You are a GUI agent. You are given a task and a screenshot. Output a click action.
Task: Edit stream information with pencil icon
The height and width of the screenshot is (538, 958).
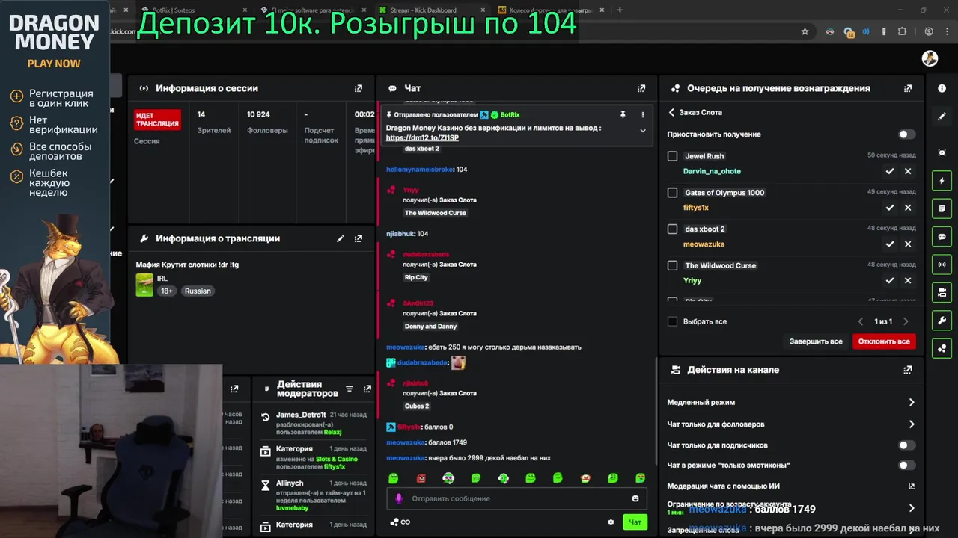(x=341, y=238)
